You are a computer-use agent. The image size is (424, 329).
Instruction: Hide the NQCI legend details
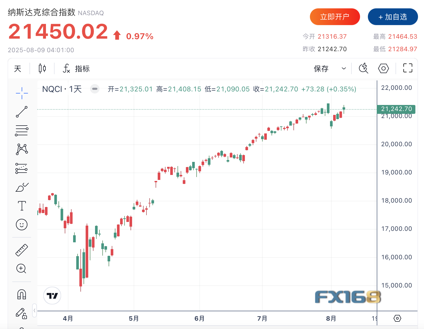pos(95,89)
